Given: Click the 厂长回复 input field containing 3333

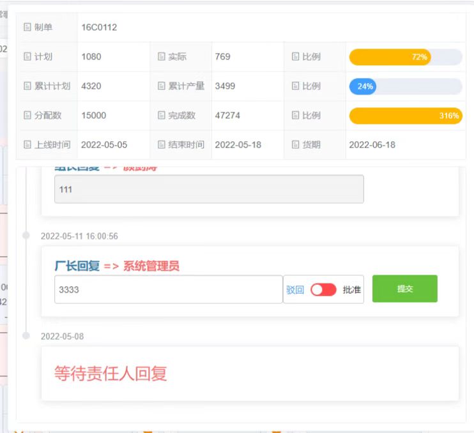Looking at the screenshot, I should (169, 289).
